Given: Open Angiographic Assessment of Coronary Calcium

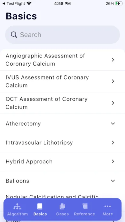Looking at the screenshot, I should coord(62,60).
